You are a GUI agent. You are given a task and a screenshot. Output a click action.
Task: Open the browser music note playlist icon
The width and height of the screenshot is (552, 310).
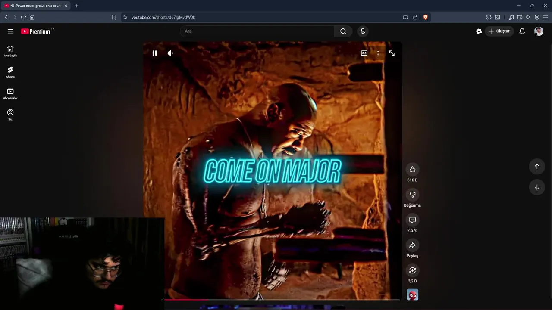pos(511,17)
